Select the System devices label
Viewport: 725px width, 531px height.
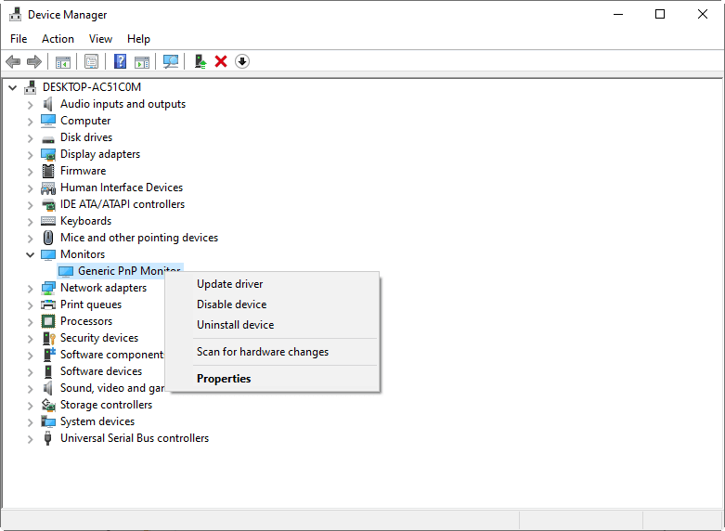(x=97, y=421)
